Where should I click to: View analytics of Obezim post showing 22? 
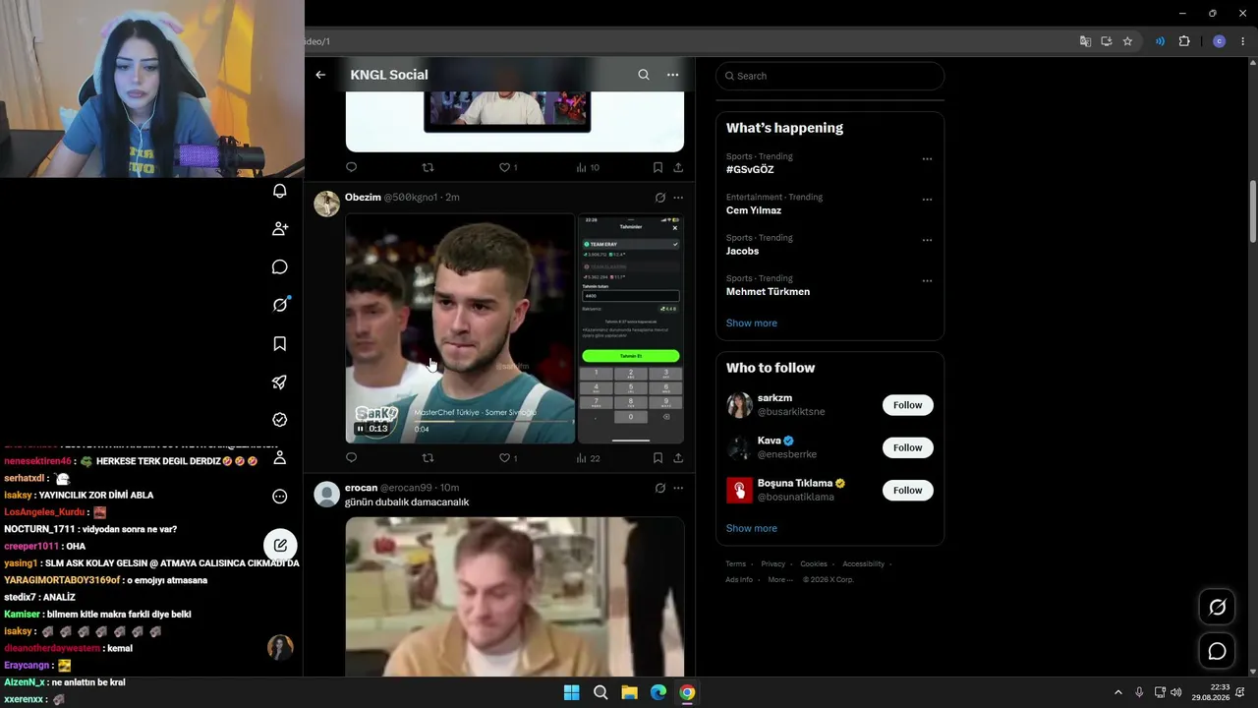pos(588,457)
